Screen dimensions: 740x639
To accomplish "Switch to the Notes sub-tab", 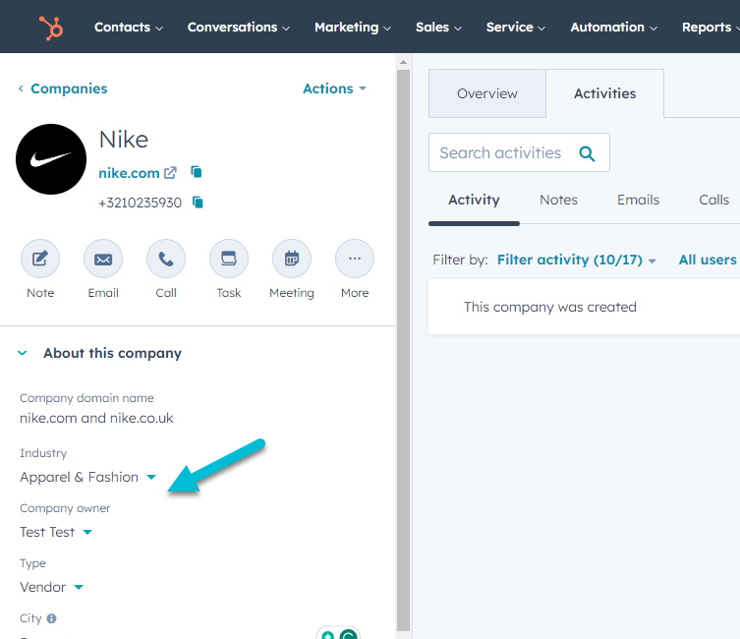I will tap(558, 201).
